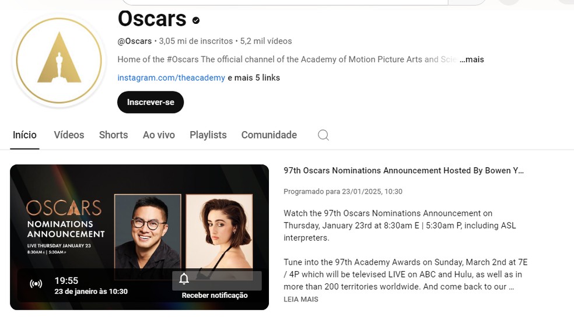The image size is (574, 320).
Task: Expand video description with LEIA MAIS
Action: click(301, 300)
